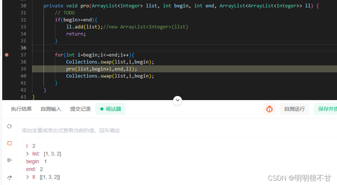The width and height of the screenshot is (337, 185).
Task: Select the variable row 'end: 2'
Action: [x=35, y=169]
